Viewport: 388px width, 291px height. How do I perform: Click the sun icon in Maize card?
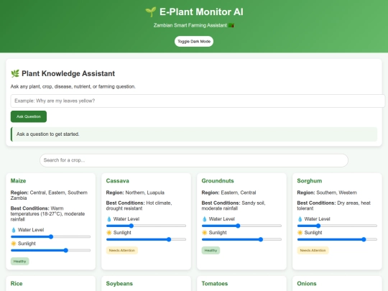[14, 244]
